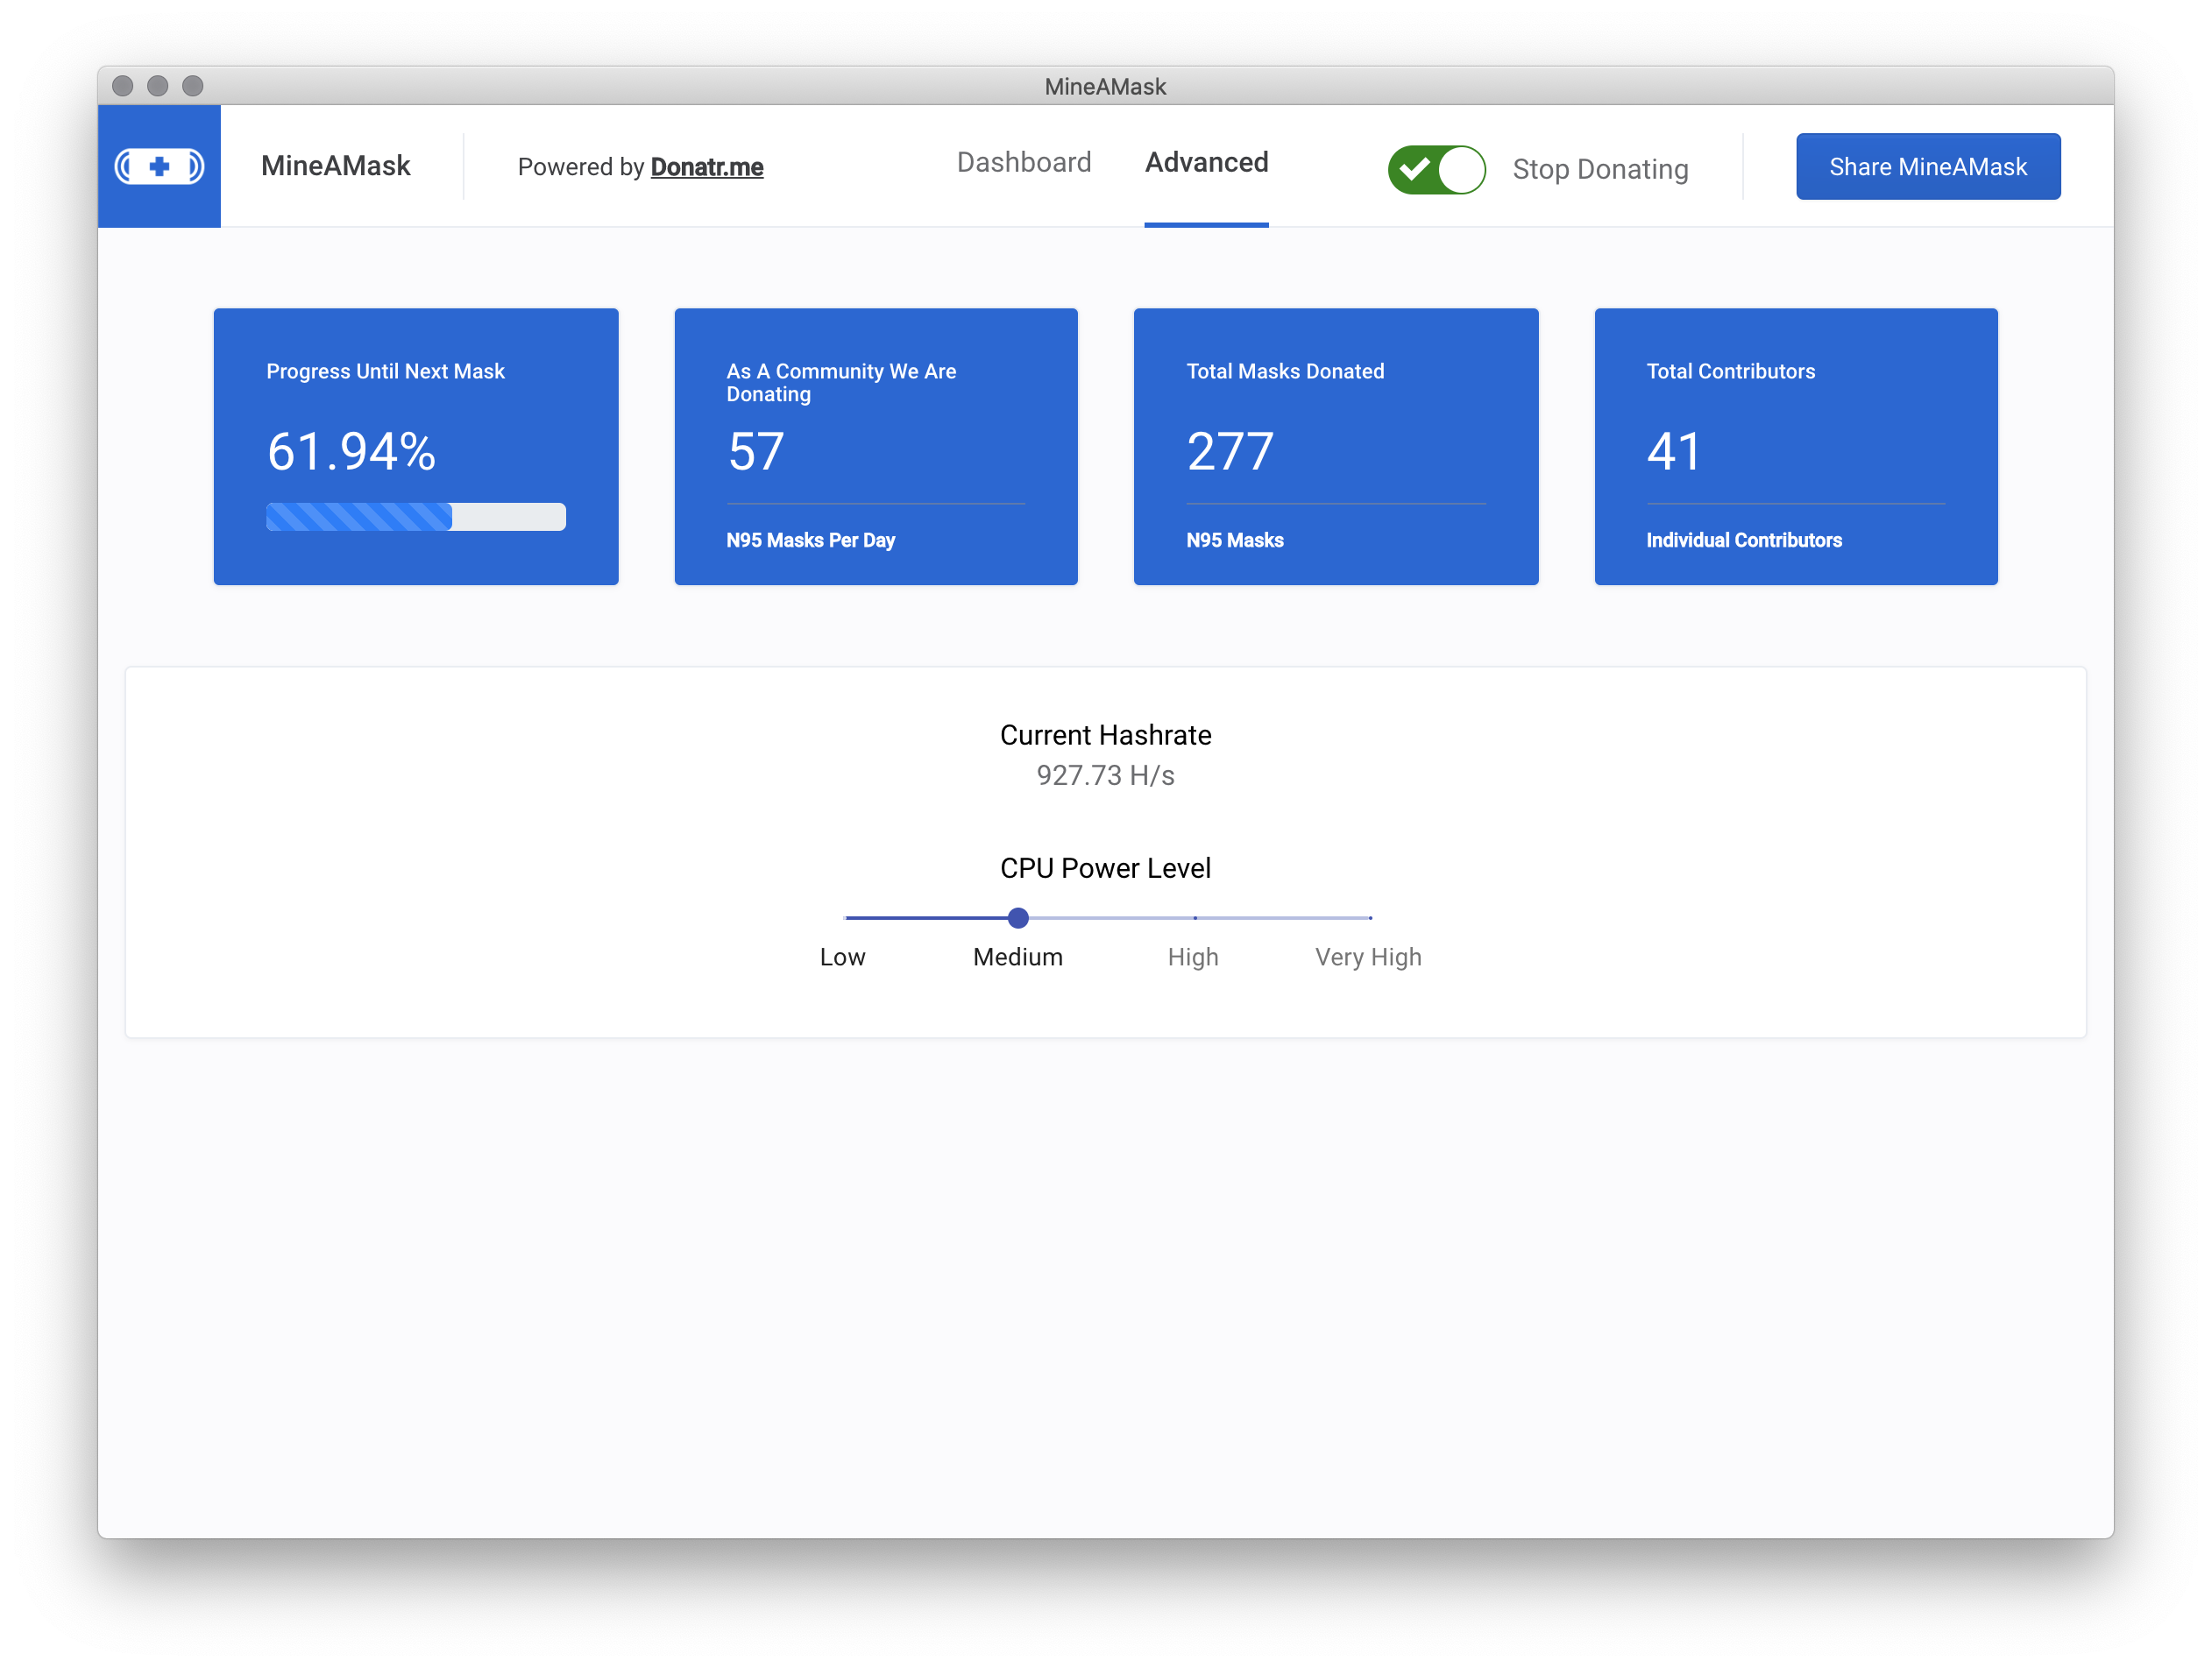Click the CPU power slider handle

[1018, 917]
